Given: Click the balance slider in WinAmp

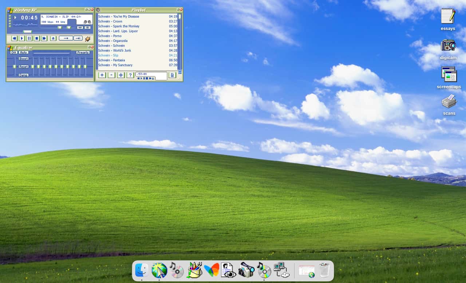Looking at the screenshot, I should tap(70, 28).
